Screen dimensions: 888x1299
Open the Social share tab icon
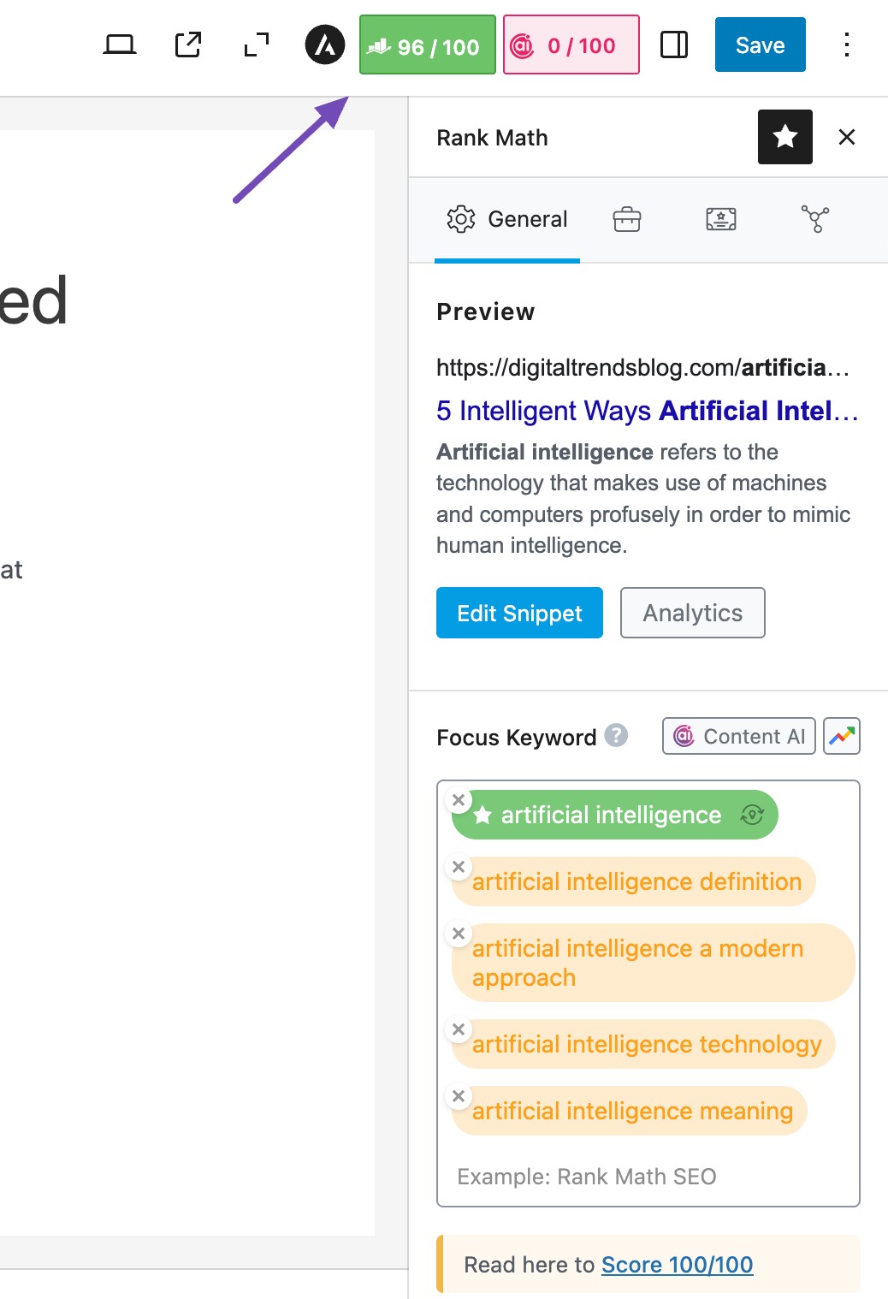(814, 219)
